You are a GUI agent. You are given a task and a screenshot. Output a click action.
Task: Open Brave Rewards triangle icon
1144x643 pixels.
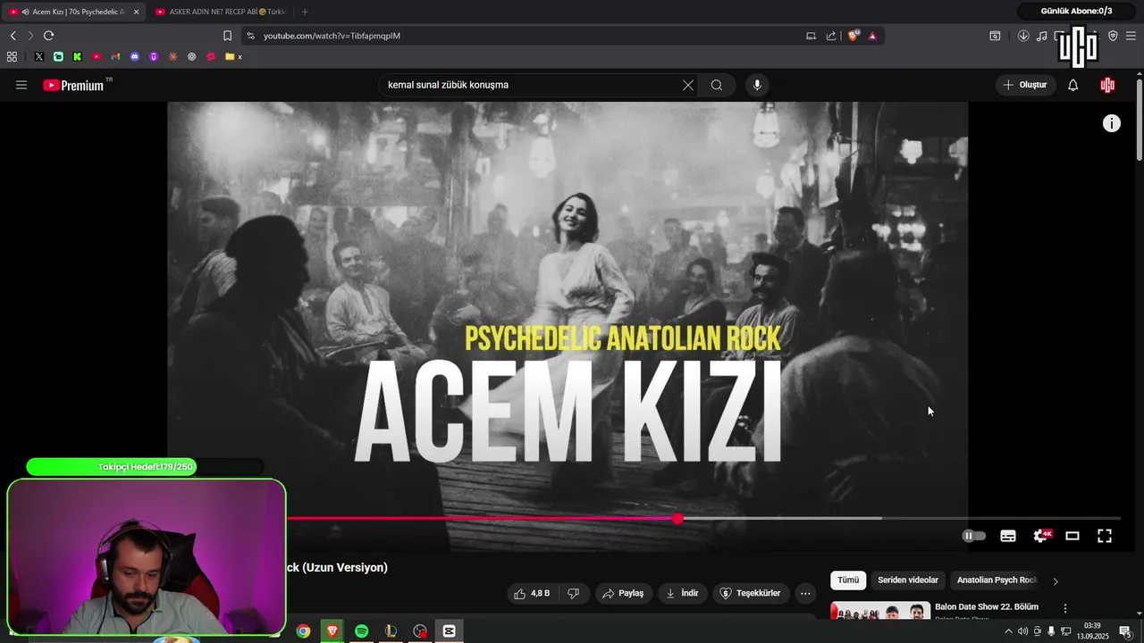point(872,36)
